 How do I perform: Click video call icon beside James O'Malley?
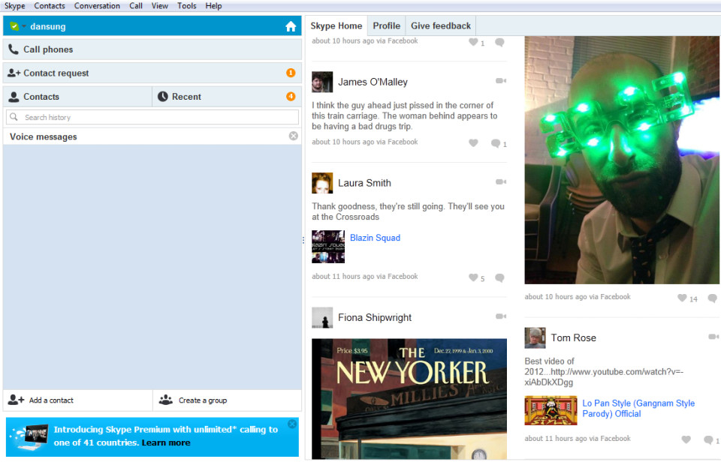tap(501, 81)
